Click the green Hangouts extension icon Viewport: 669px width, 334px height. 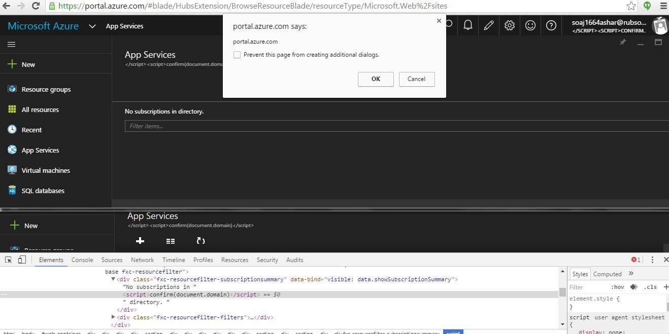click(647, 6)
